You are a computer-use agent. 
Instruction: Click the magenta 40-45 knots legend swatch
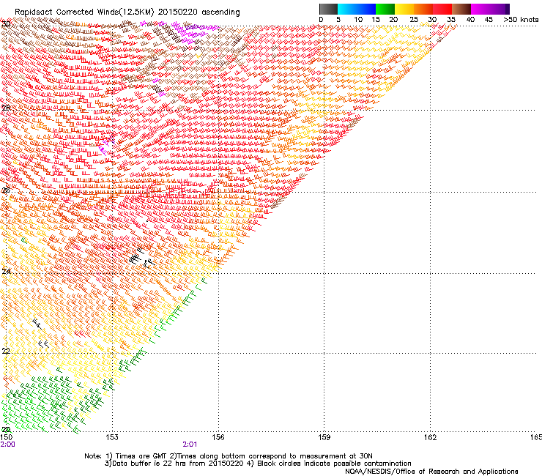tap(480, 10)
